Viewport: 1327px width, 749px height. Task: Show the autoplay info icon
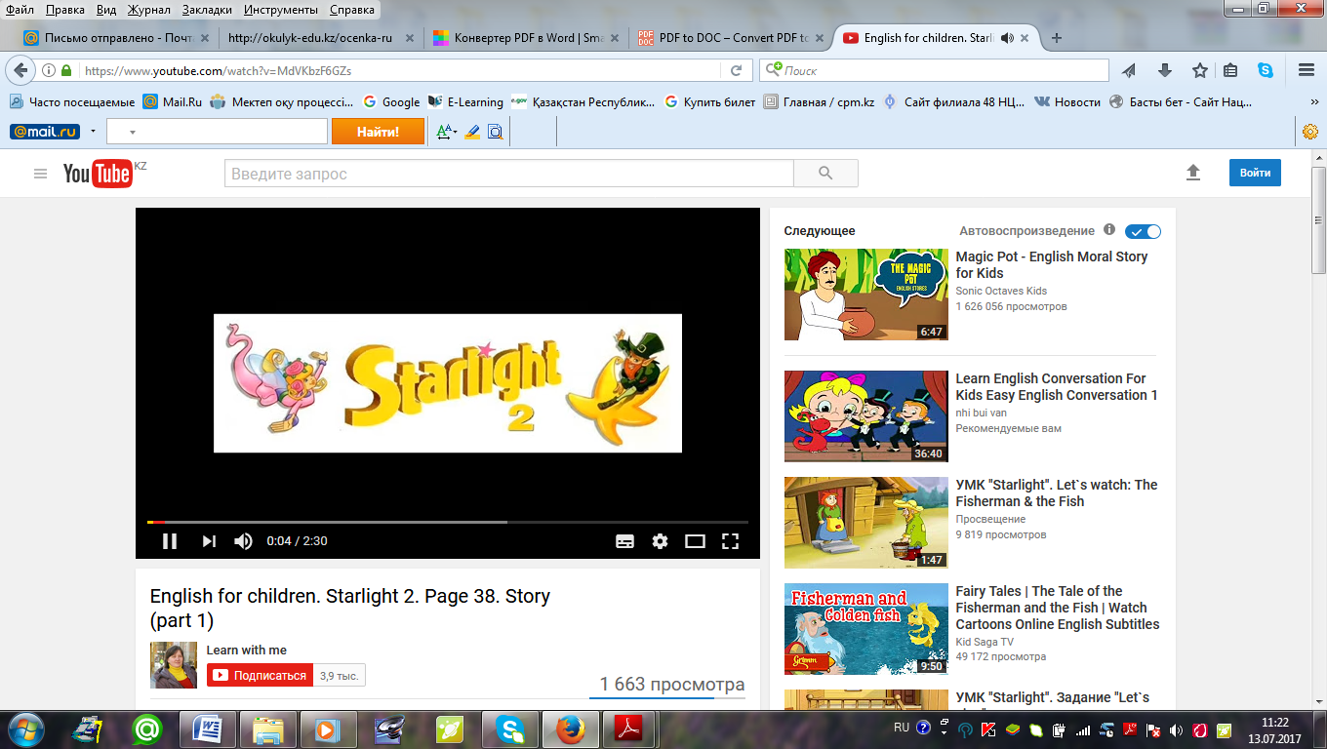coord(1109,230)
